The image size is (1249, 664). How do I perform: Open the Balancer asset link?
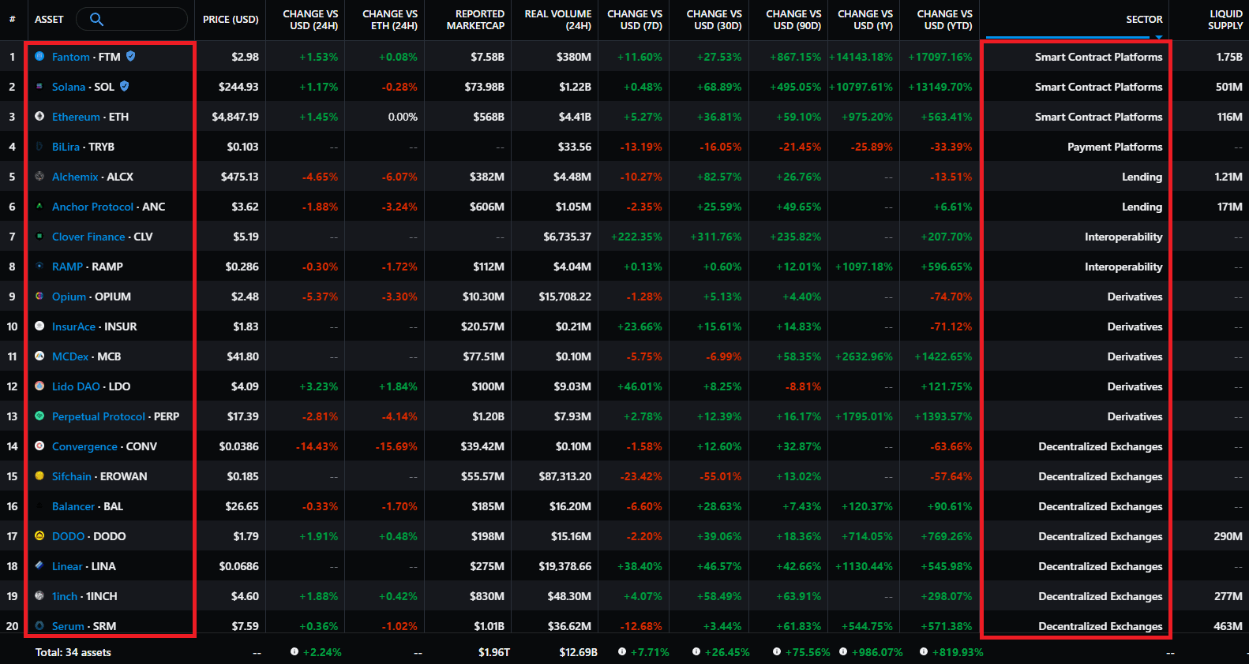coord(73,506)
